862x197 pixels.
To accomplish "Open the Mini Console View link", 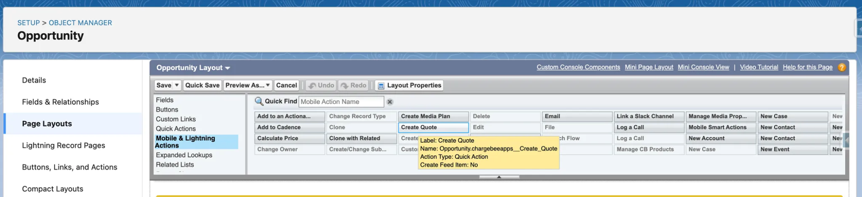I will pos(703,67).
